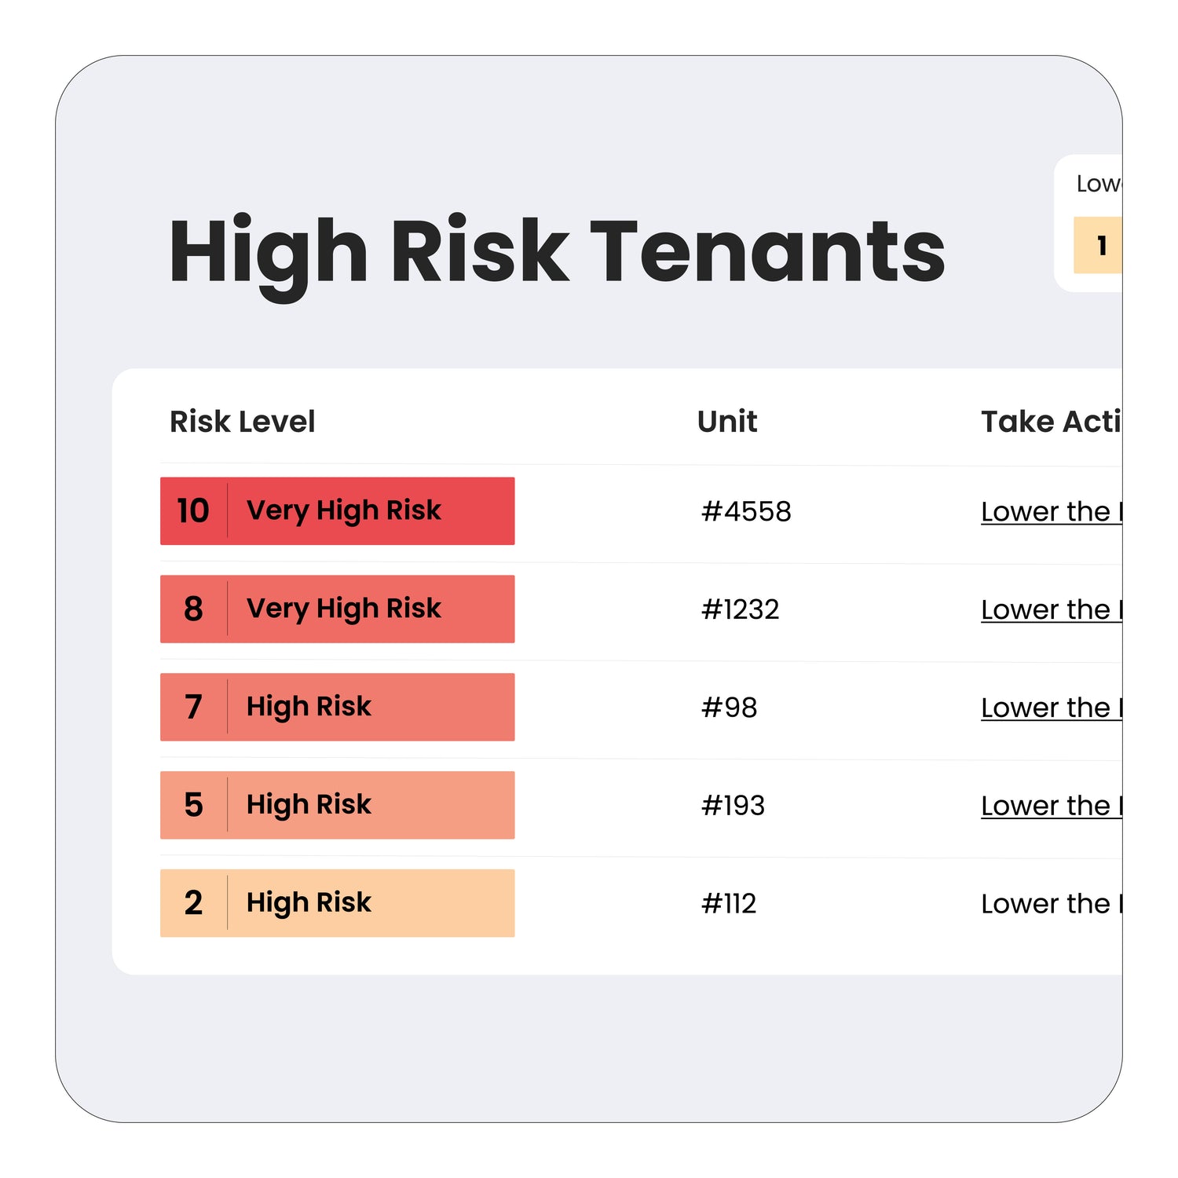Select the 'Lower the' link for unit #193
Screen dimensions: 1178x1178
coord(1051,807)
